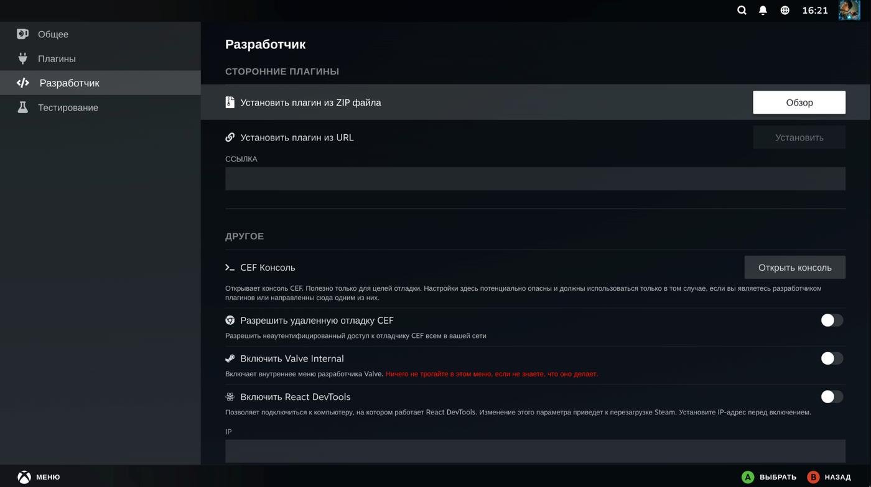Viewport: 871px width, 487px height.
Task: Enable Разрешить удаленную отладку CEF toggle
Action: [832, 321]
